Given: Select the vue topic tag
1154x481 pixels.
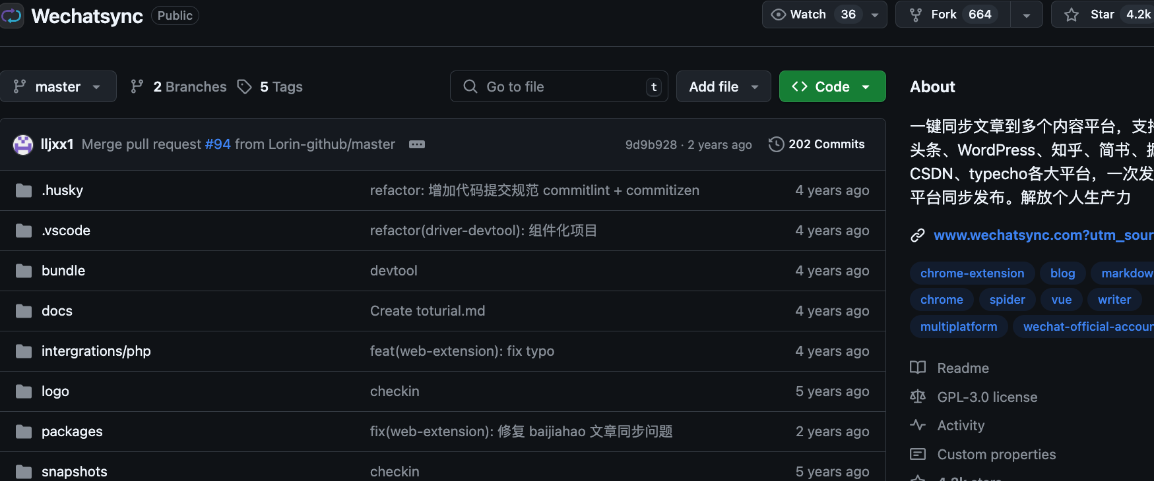Looking at the screenshot, I should pos(1062,300).
